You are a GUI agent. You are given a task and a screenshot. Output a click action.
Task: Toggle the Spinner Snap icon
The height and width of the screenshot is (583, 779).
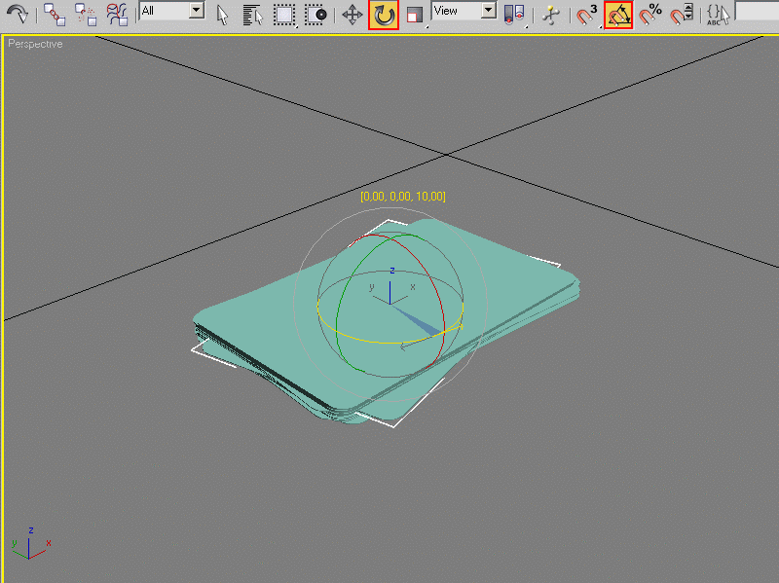[681, 15]
